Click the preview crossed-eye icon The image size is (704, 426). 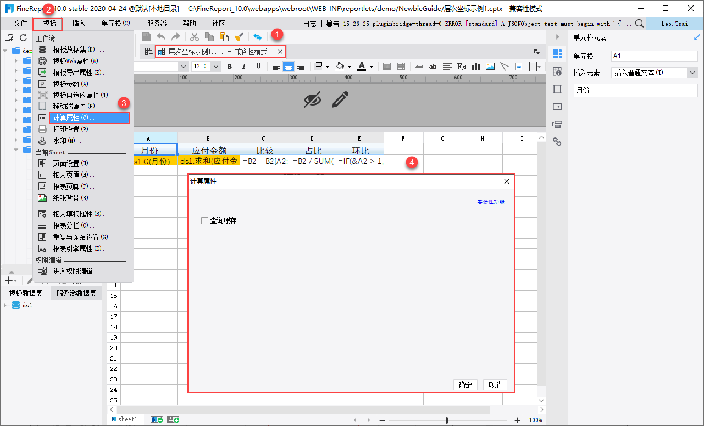tap(313, 99)
